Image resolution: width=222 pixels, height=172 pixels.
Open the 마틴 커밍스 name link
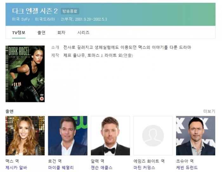click(144, 168)
